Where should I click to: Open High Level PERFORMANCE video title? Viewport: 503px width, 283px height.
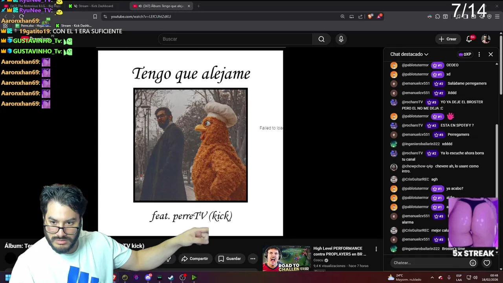tap(340, 251)
